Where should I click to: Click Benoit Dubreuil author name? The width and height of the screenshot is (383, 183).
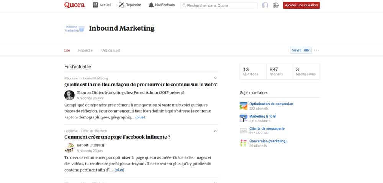(x=91, y=145)
